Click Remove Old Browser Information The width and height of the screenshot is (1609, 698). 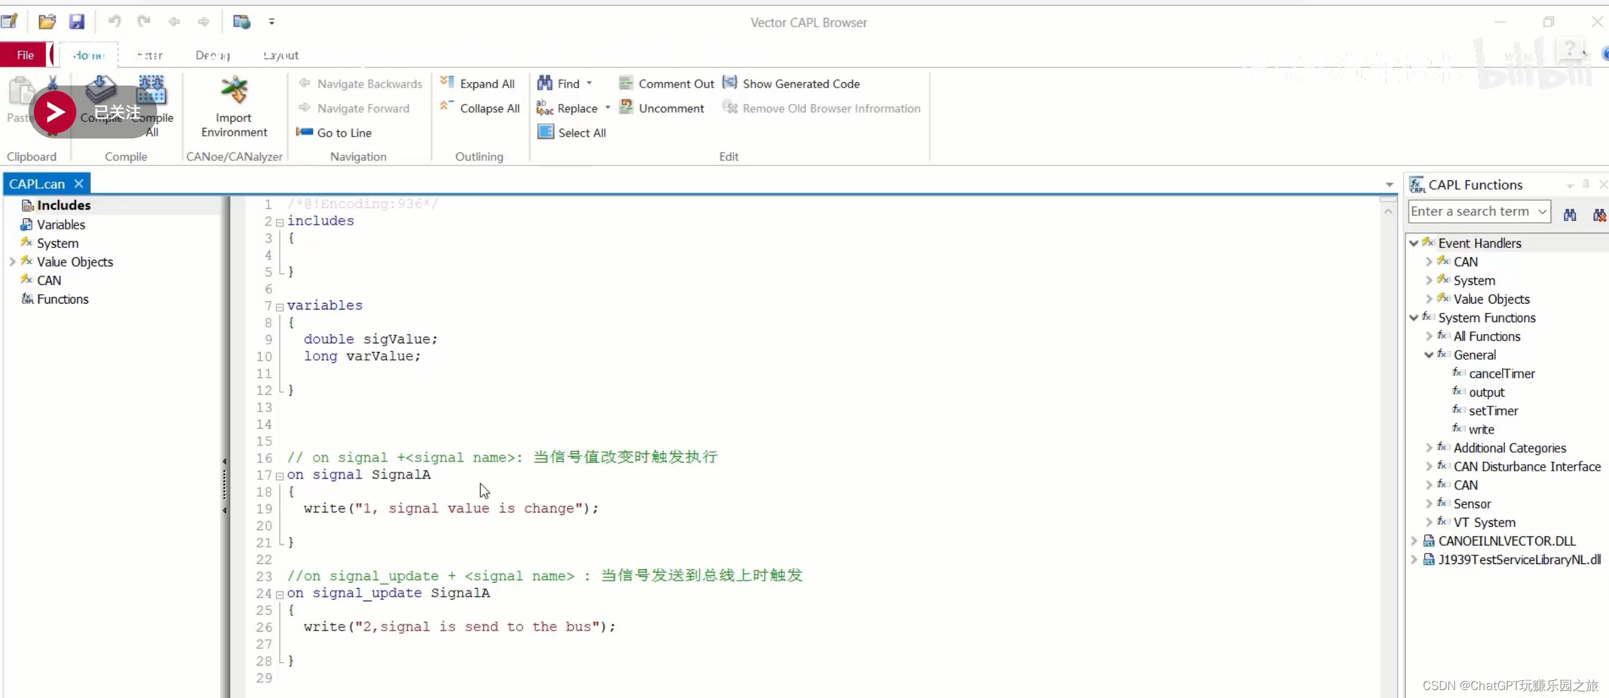pos(822,108)
